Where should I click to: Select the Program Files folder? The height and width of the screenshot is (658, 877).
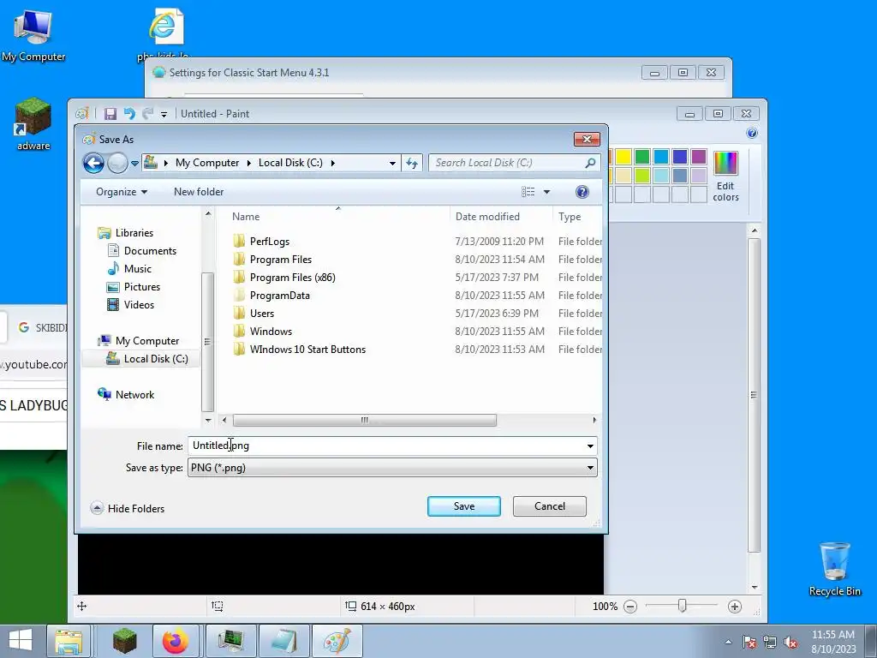point(281,259)
